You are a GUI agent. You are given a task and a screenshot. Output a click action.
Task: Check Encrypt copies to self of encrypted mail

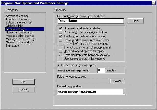61,47
